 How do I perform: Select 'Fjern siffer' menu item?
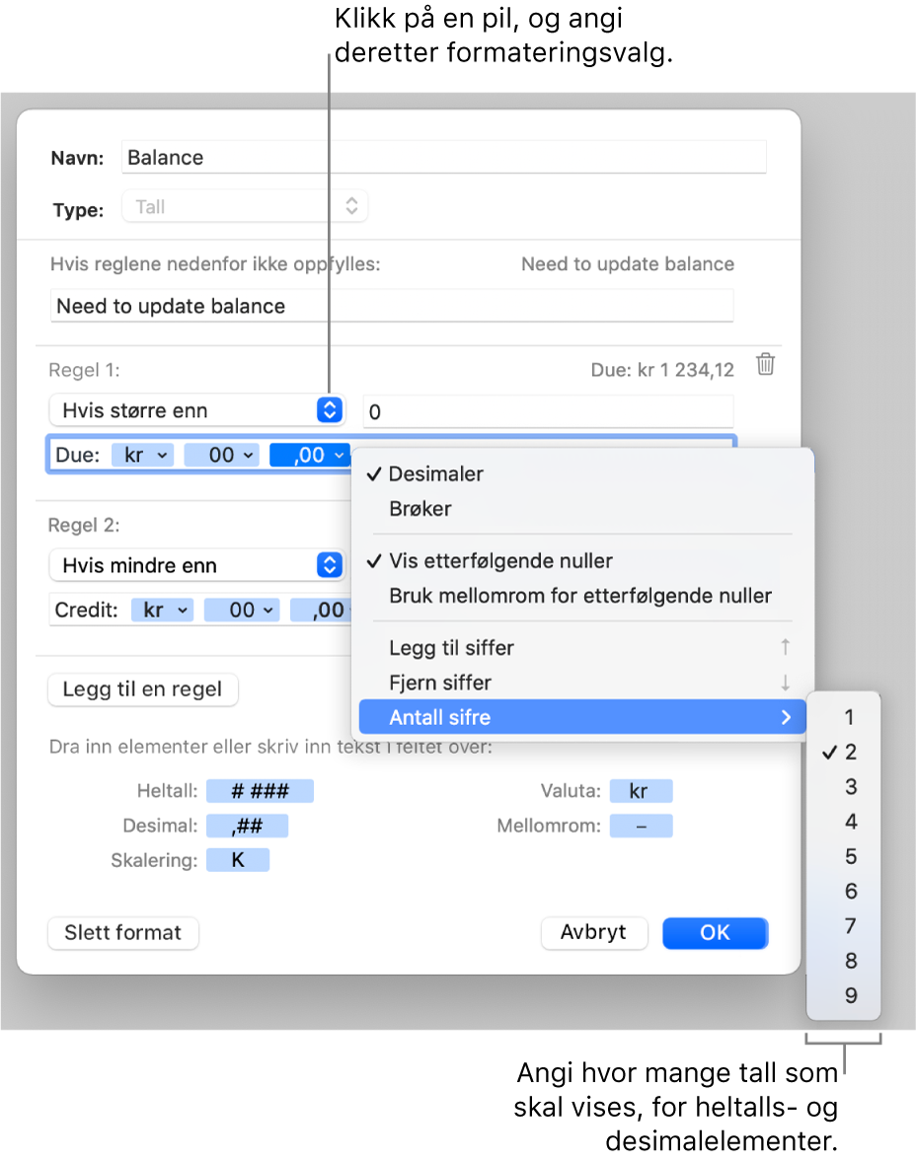(x=582, y=682)
